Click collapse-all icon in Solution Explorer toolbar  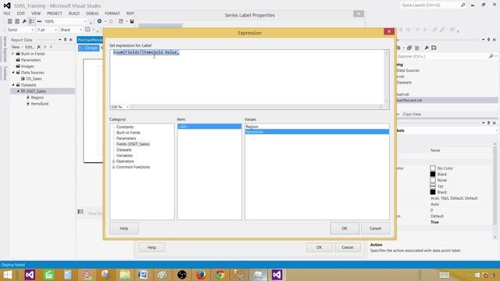[x=409, y=48]
